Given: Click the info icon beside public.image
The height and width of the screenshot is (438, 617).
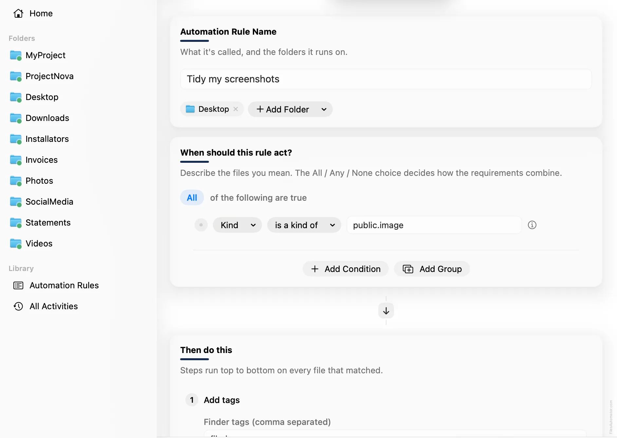Looking at the screenshot, I should (x=532, y=225).
